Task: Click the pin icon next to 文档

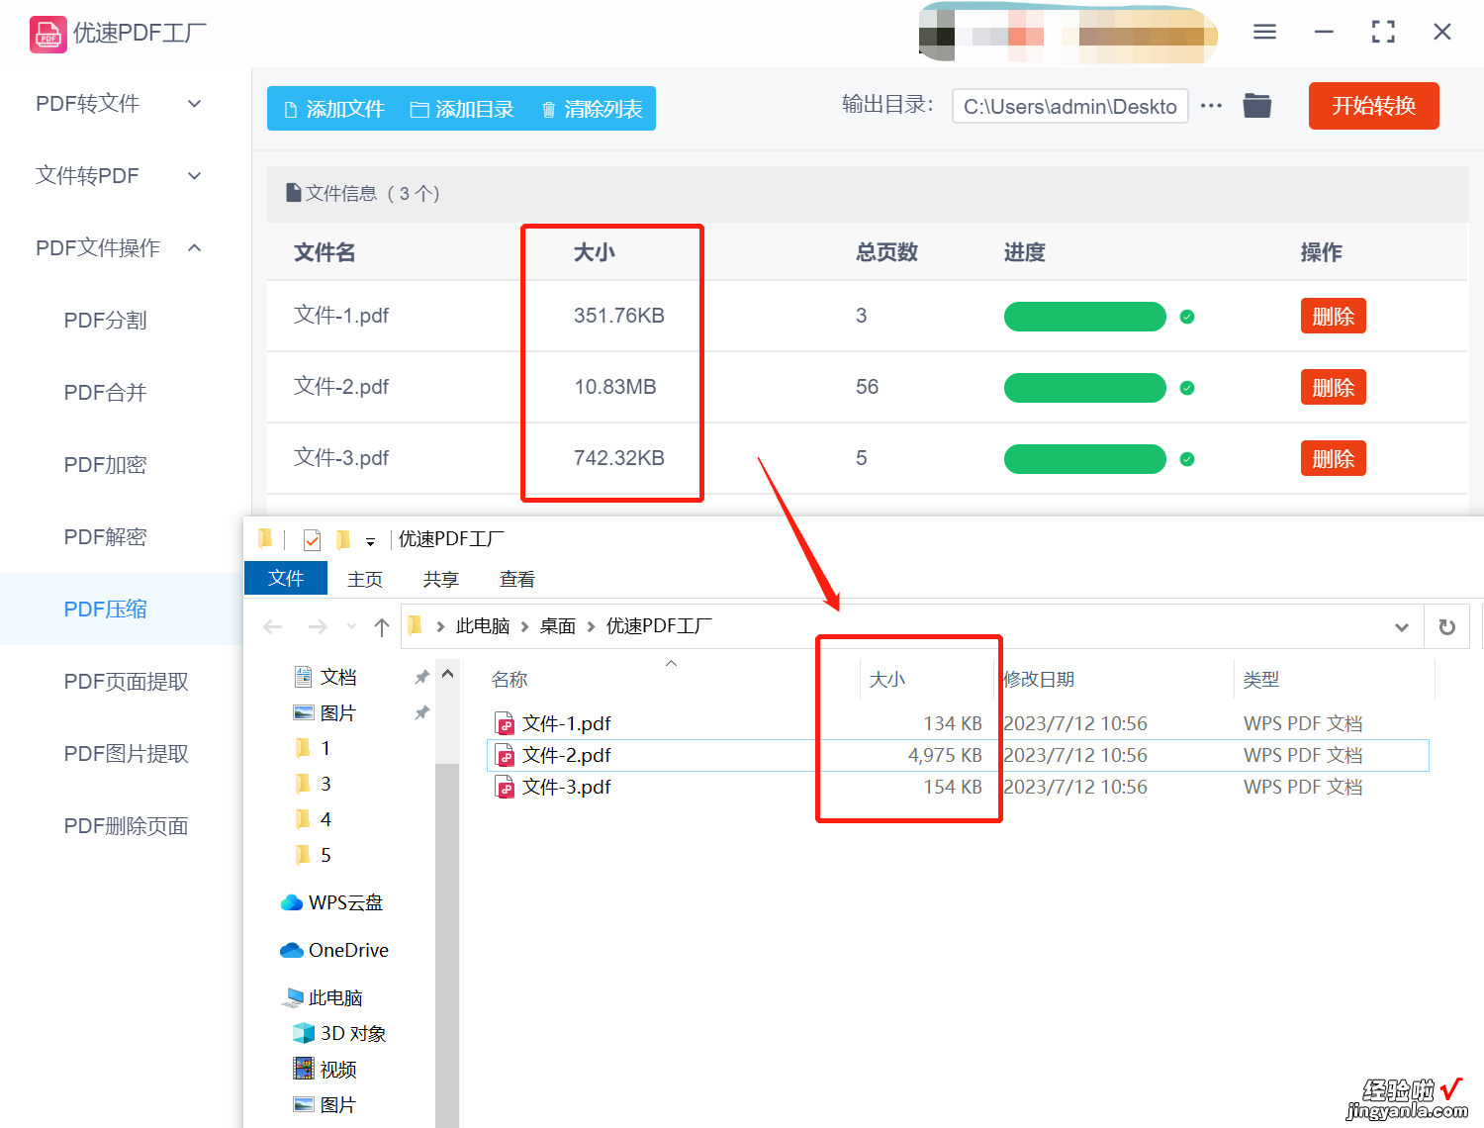Action: 421,677
